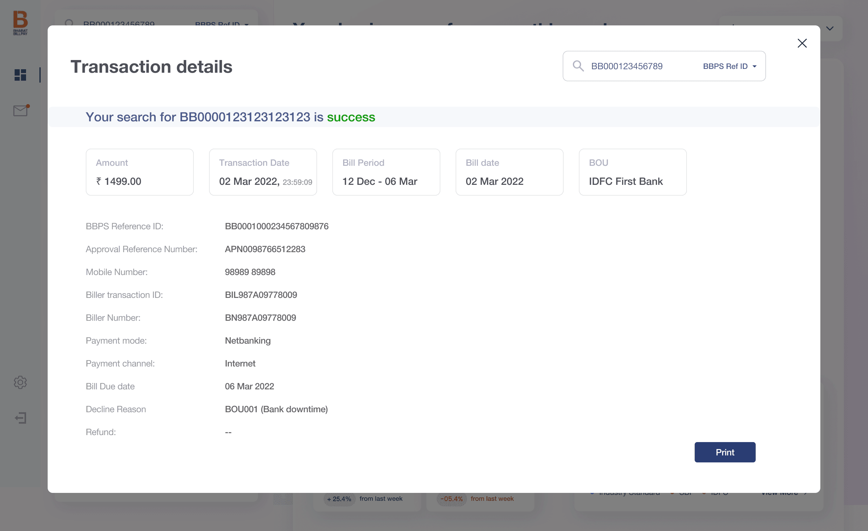Click the Print button

point(725,452)
